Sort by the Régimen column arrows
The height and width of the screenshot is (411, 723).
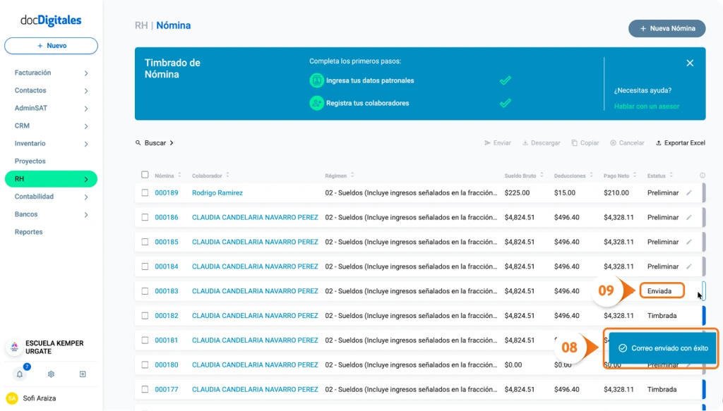pos(352,176)
